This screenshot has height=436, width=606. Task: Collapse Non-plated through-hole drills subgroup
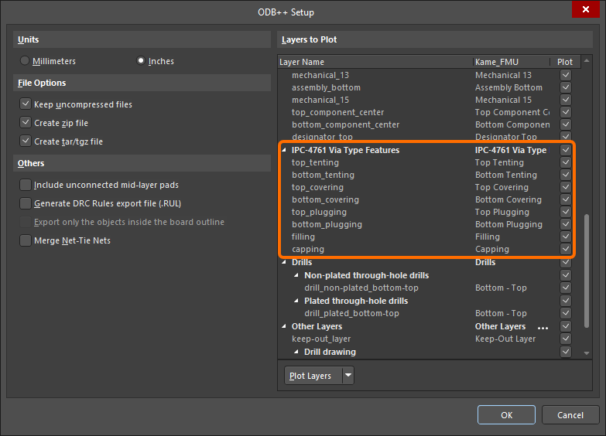tap(296, 275)
